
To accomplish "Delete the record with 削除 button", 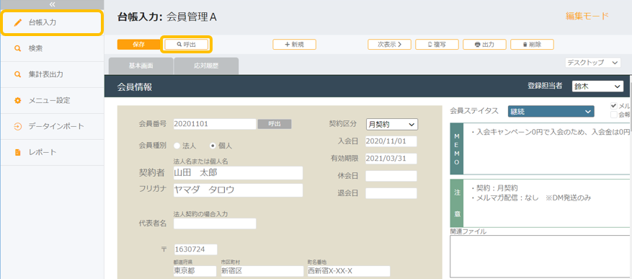I will pyautogui.click(x=532, y=45).
